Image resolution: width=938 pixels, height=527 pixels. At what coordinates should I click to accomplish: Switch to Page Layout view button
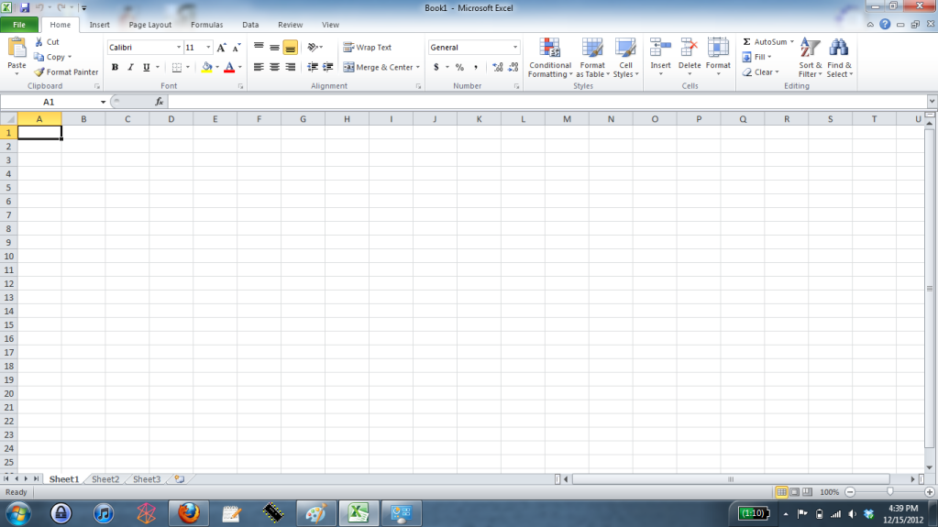pos(794,491)
